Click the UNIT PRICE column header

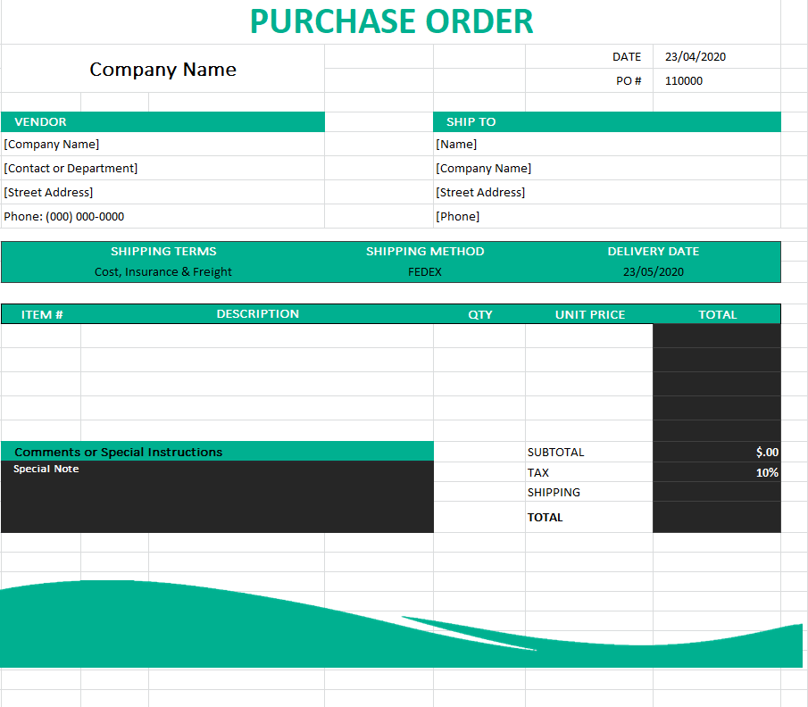[x=590, y=314]
